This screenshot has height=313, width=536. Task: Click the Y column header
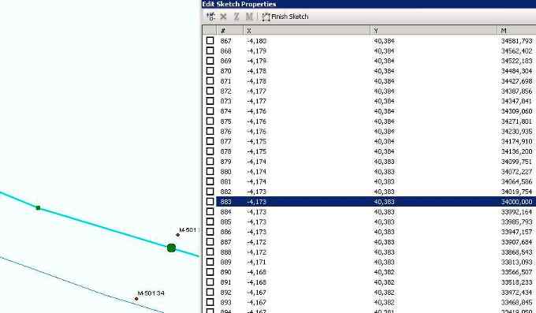pyautogui.click(x=434, y=31)
